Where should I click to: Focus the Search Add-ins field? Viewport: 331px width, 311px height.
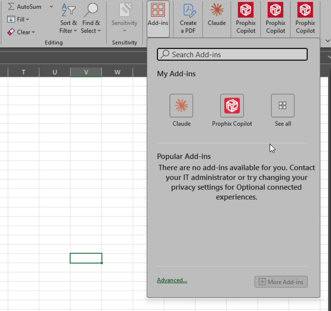[232, 55]
